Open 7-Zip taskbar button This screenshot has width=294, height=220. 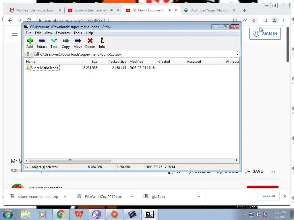pos(149,214)
